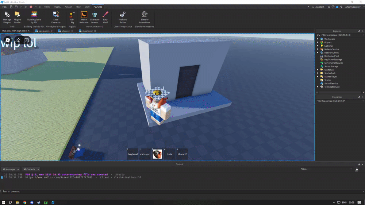The width and height of the screenshot is (365, 205).
Task: Clear output with the broom icon
Action: pos(357,169)
